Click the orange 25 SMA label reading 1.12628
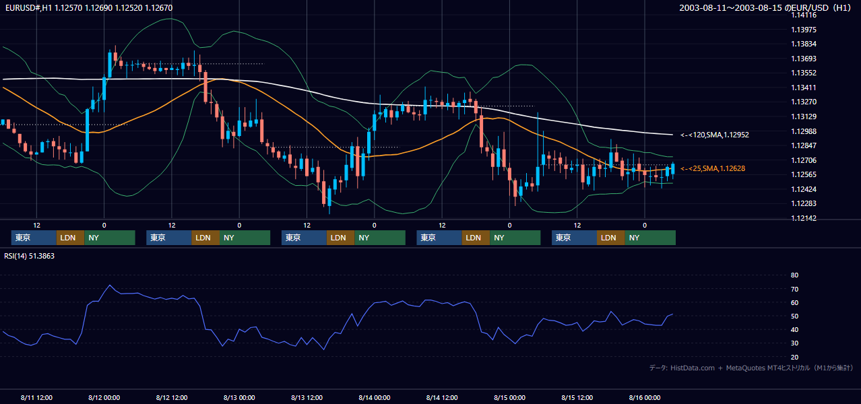Viewport: 861px width, 404px height. (x=713, y=168)
